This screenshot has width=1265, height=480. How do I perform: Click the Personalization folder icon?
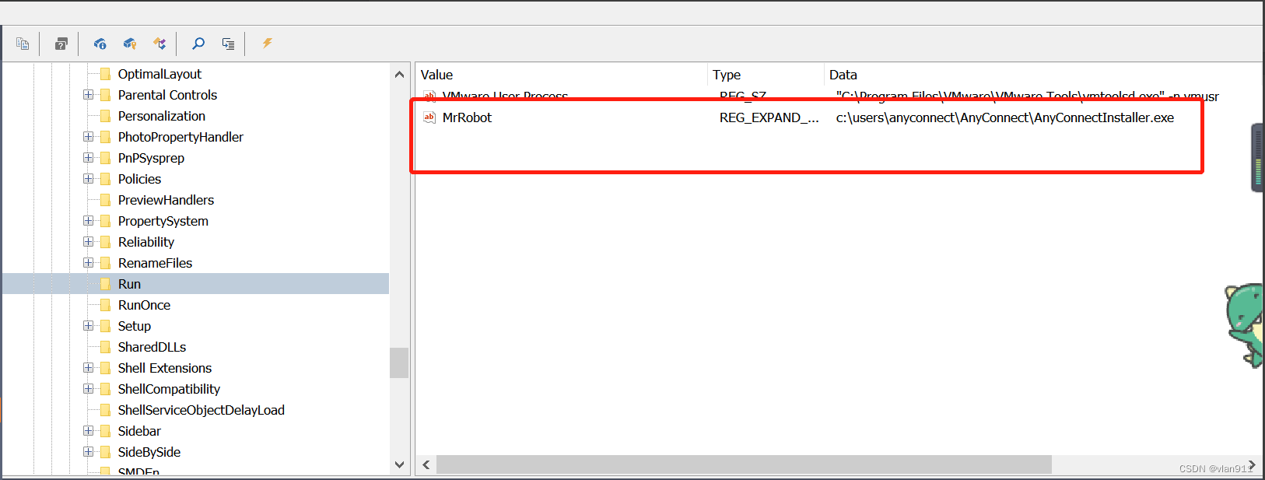tap(106, 116)
